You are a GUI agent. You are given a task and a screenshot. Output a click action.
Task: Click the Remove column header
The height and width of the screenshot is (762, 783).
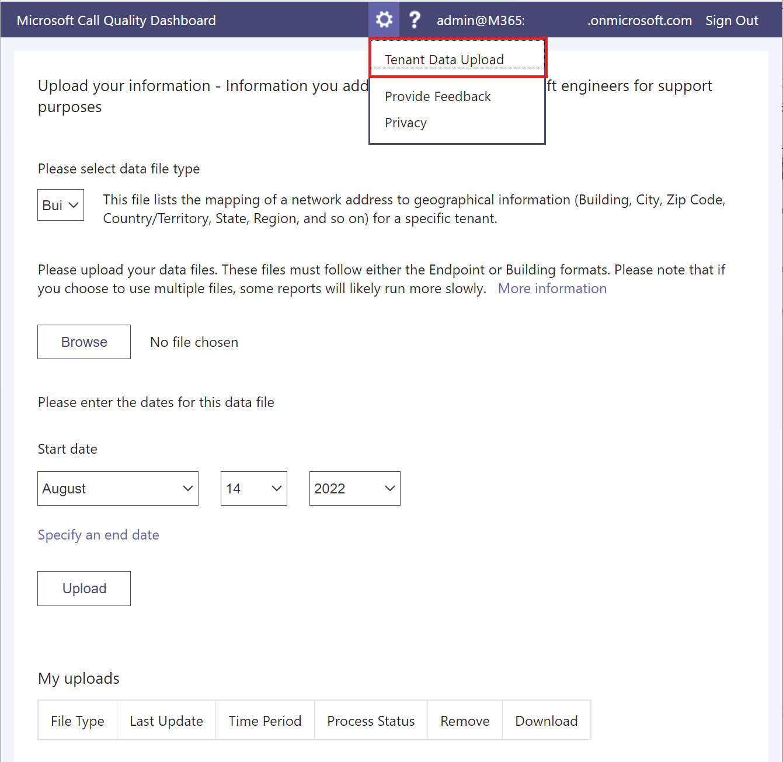465,721
